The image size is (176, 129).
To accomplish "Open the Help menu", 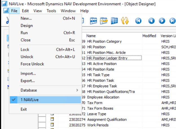I will [84, 11].
